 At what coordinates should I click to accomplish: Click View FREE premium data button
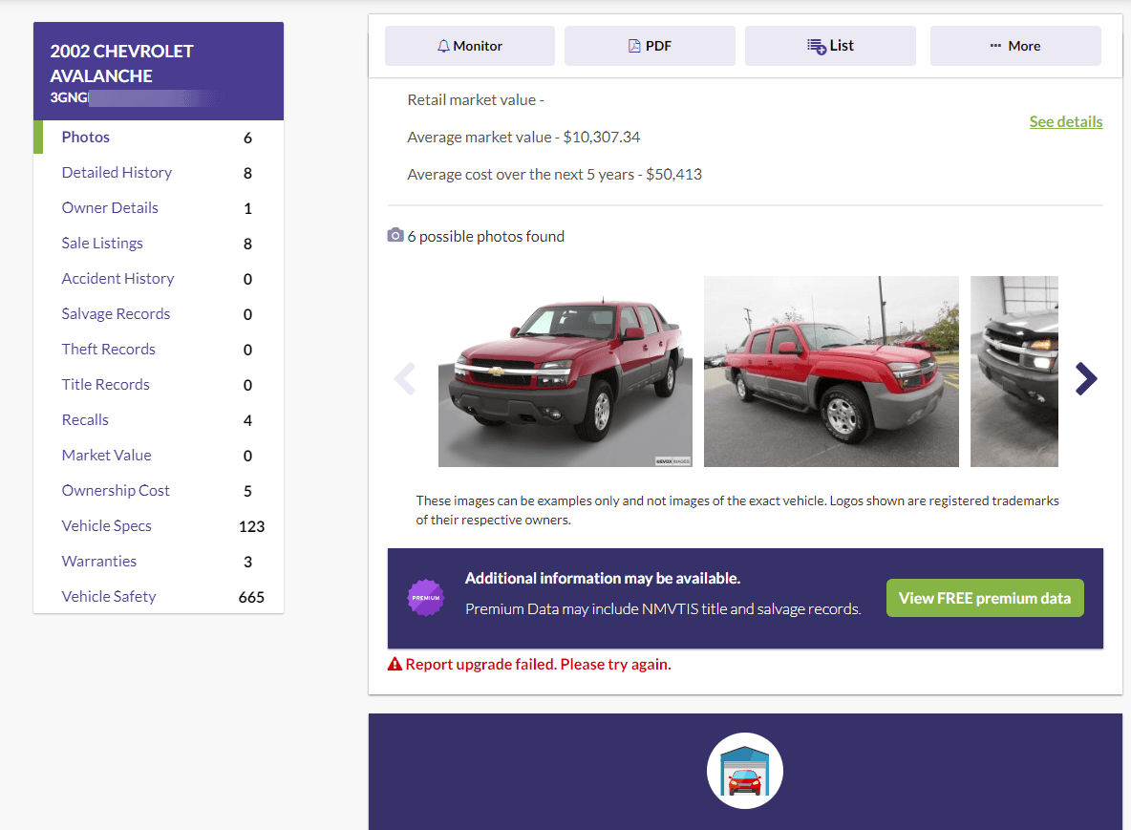tap(985, 598)
